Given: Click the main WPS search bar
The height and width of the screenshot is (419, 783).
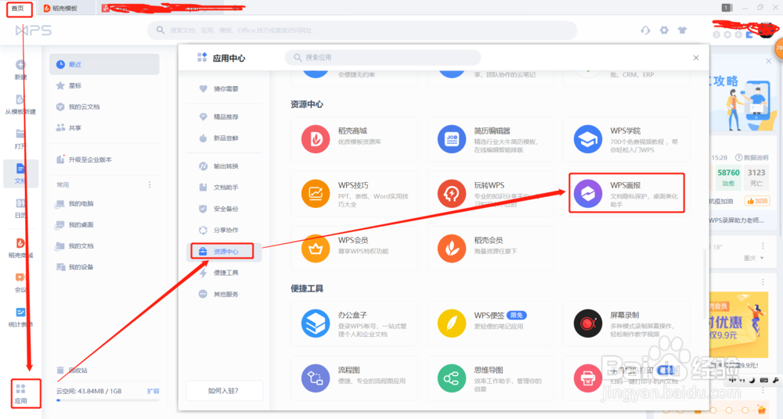Looking at the screenshot, I should point(362,30).
